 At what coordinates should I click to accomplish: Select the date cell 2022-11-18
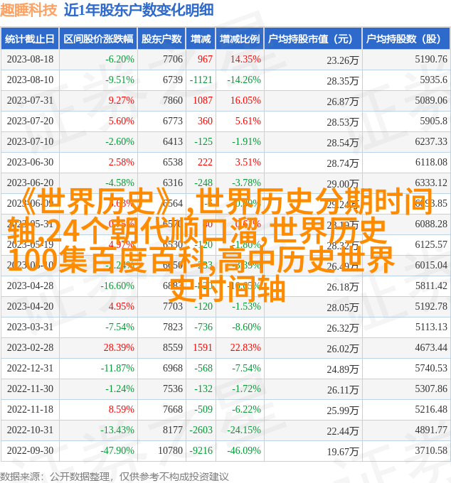30,409
